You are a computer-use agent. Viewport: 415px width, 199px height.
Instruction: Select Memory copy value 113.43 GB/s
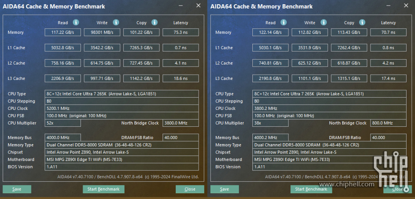coord(349,33)
